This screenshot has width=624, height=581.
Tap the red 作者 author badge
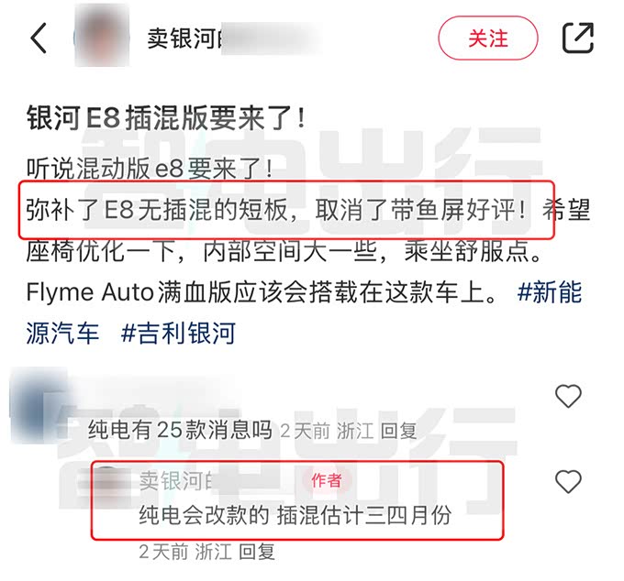(327, 480)
